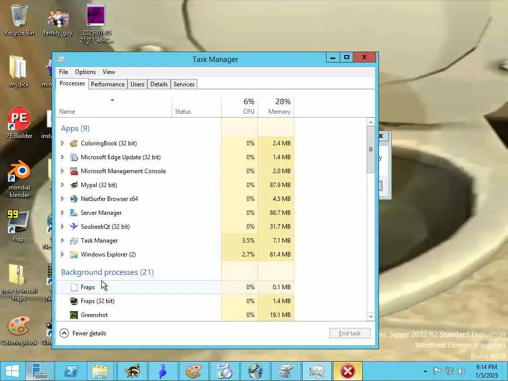Click the ColoringBook process icon in Task Manager
Viewport: 508px width, 381px height.
point(74,143)
